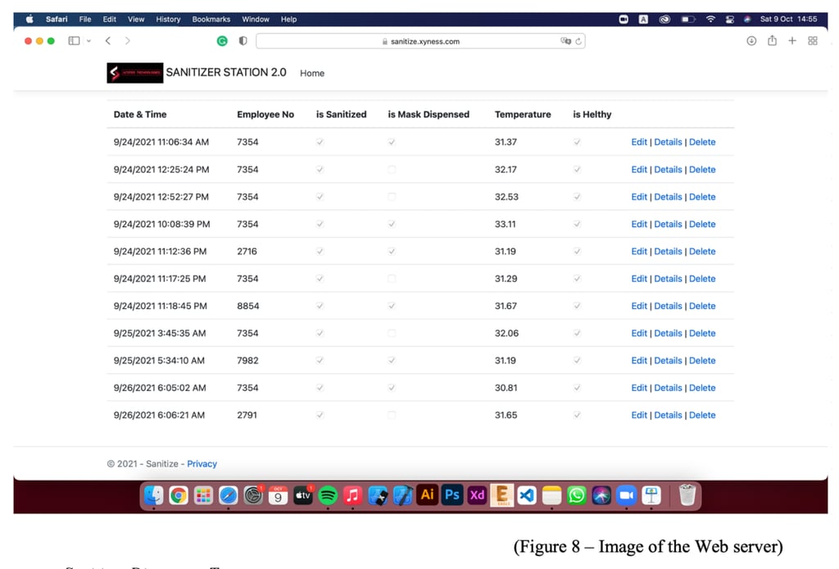The width and height of the screenshot is (839, 569).
Task: Click Edit for the 9/25/2021 5:34:10 AM record
Action: click(639, 360)
